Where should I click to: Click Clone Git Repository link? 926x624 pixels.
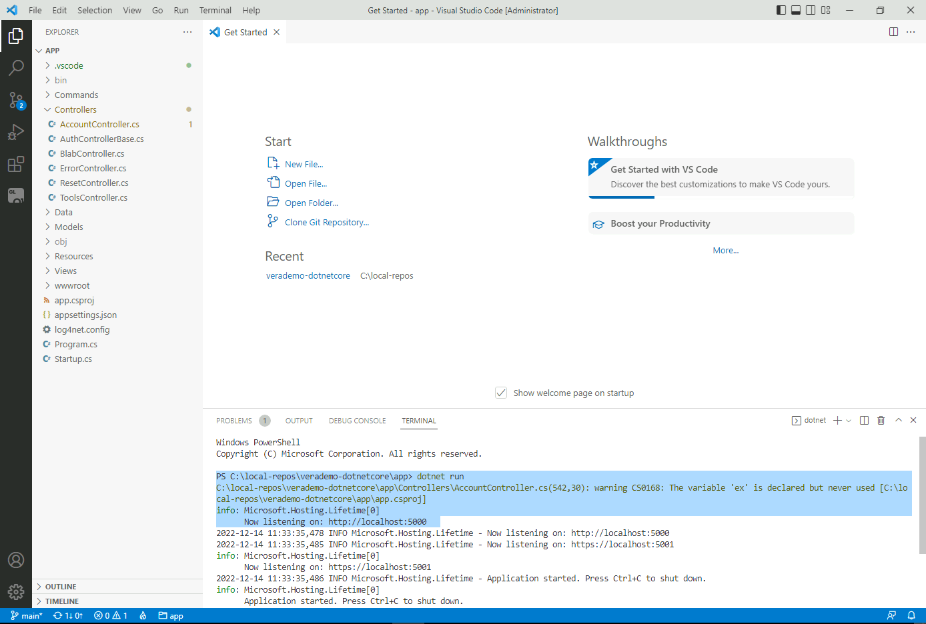[326, 222]
